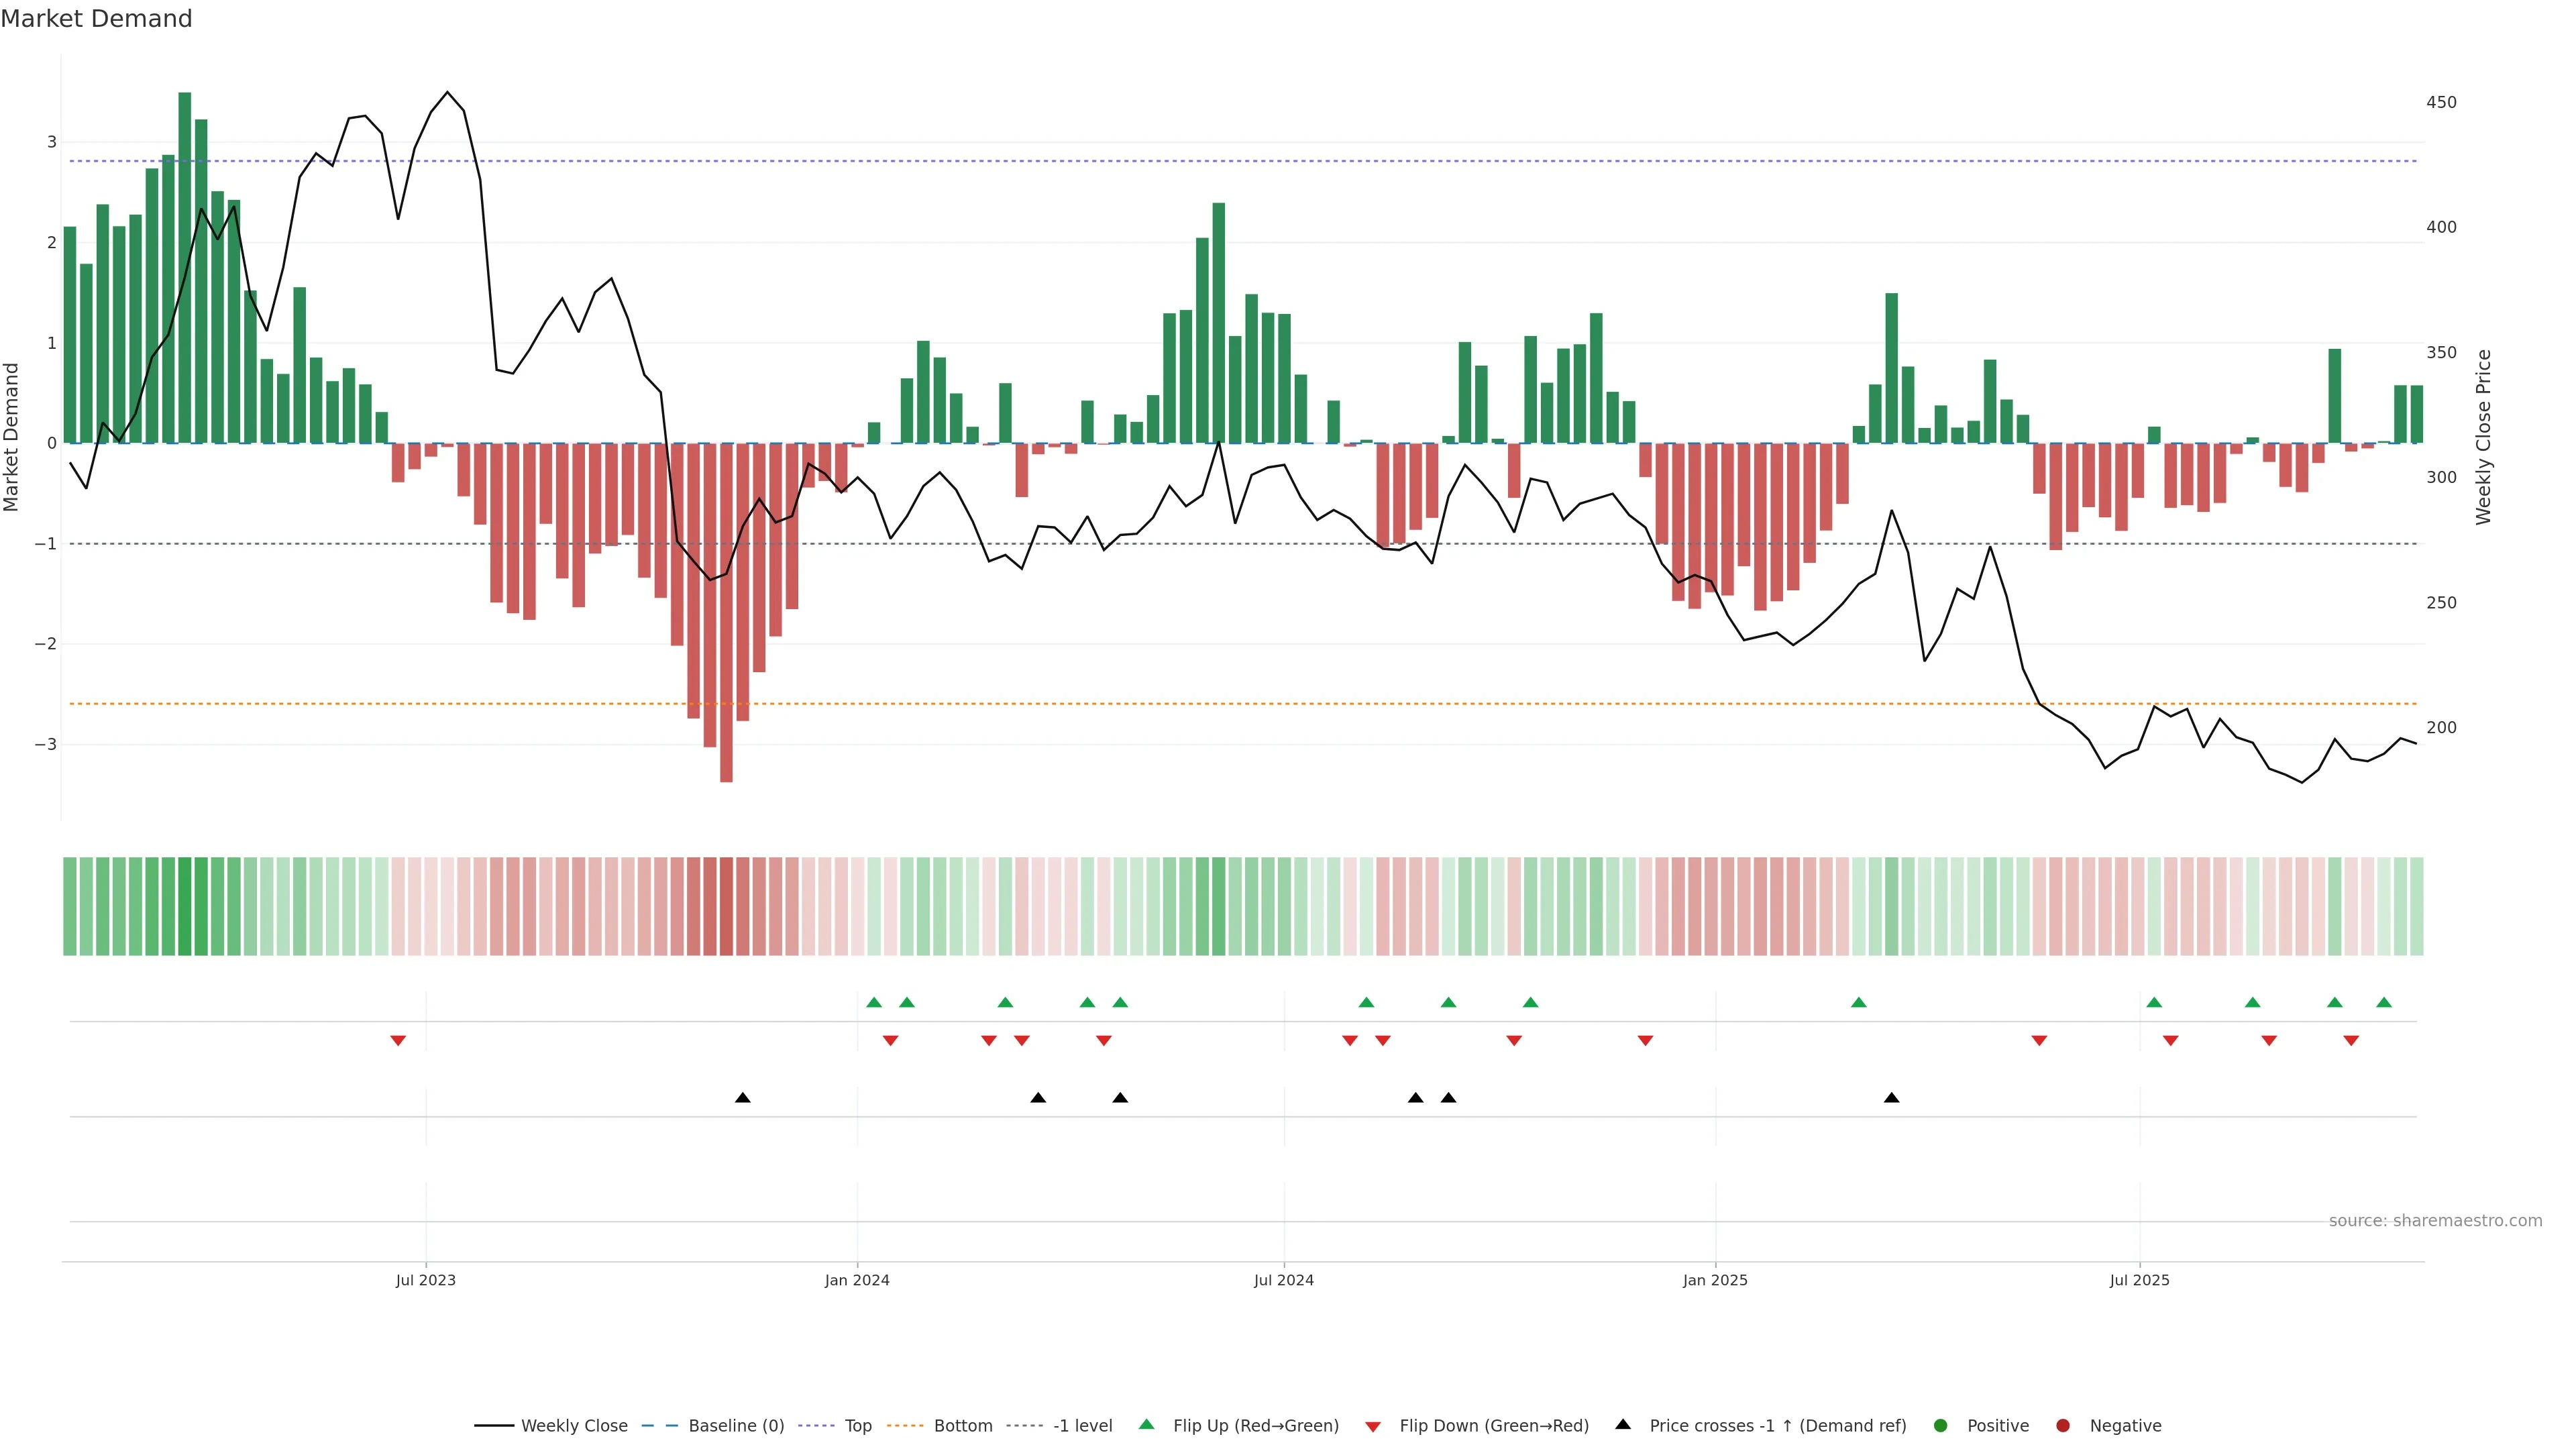Click the last green flip-up marker at far right

coord(2384,1002)
